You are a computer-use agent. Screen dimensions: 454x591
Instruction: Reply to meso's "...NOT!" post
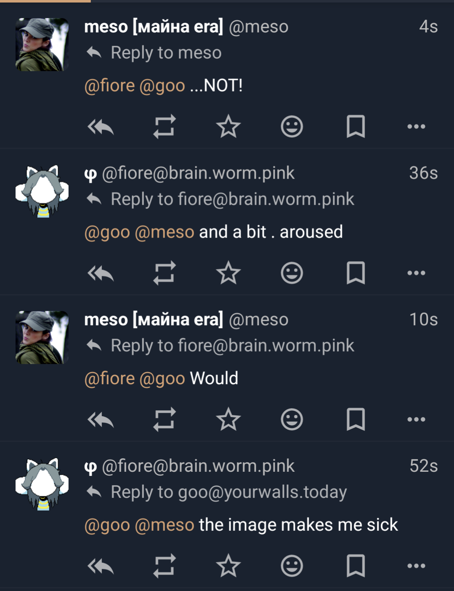pyautogui.click(x=101, y=126)
